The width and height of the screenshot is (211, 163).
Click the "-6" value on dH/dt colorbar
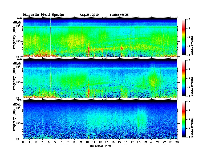pos(189,55)
